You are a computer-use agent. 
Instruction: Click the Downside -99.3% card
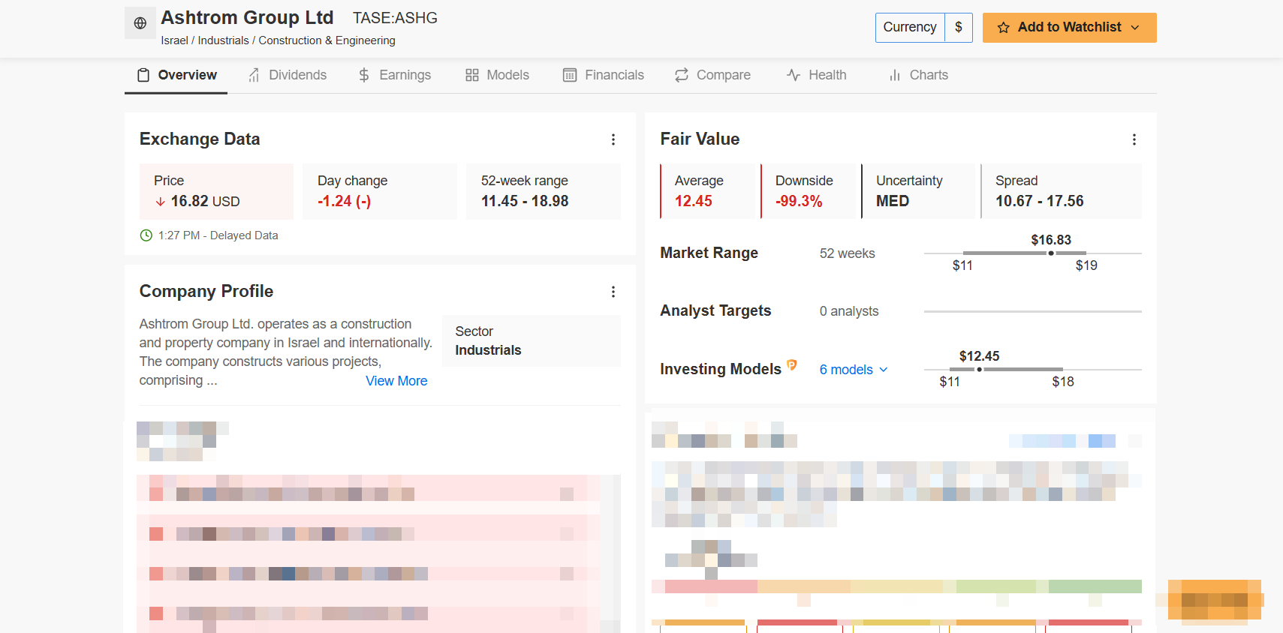point(809,191)
